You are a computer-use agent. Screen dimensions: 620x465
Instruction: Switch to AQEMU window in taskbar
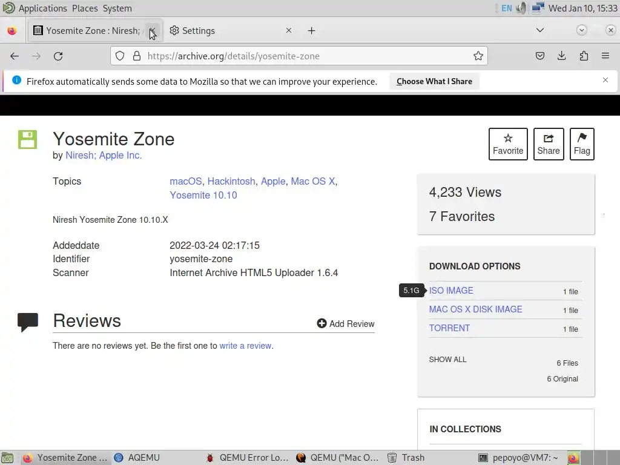(x=137, y=458)
